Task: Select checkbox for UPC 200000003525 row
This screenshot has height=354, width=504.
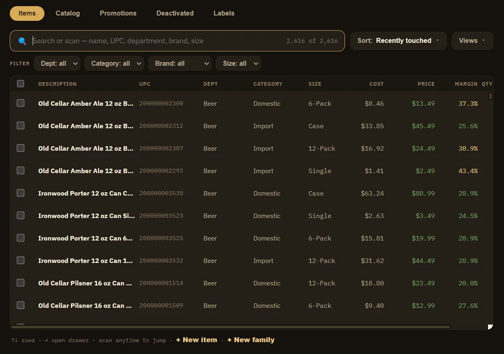Action: (20, 238)
